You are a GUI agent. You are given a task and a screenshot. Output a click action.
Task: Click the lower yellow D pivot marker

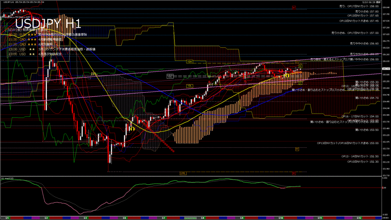301,82
